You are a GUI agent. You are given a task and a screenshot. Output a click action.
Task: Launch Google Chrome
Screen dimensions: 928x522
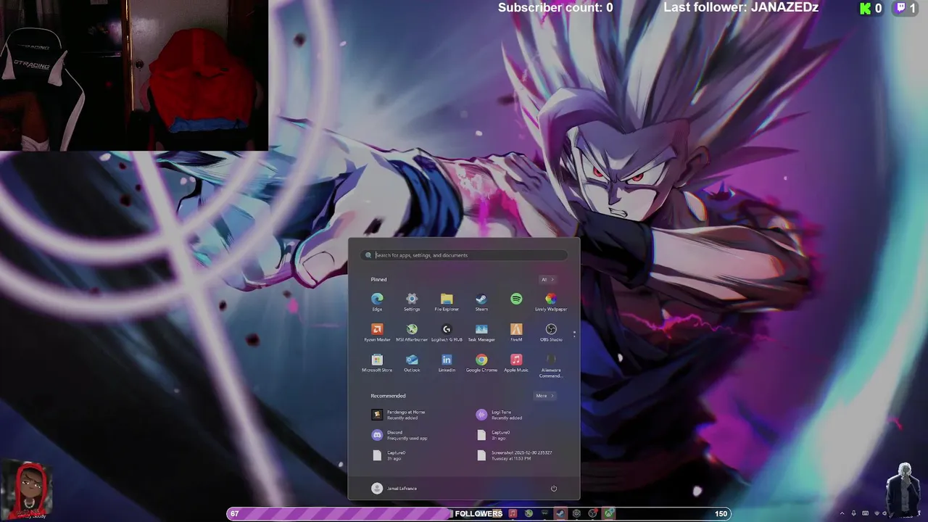point(481,362)
